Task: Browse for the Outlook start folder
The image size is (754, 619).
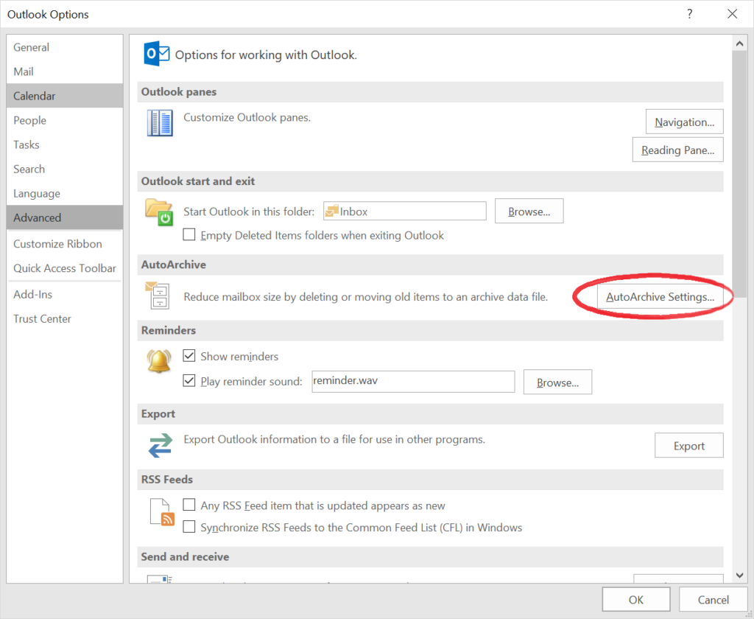Action: pos(529,211)
